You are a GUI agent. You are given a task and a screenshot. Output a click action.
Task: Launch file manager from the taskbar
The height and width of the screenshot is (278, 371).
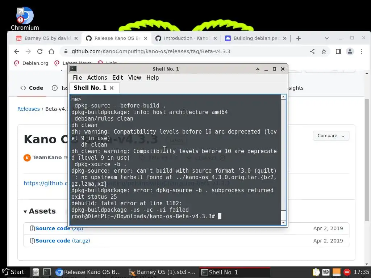tap(36, 272)
